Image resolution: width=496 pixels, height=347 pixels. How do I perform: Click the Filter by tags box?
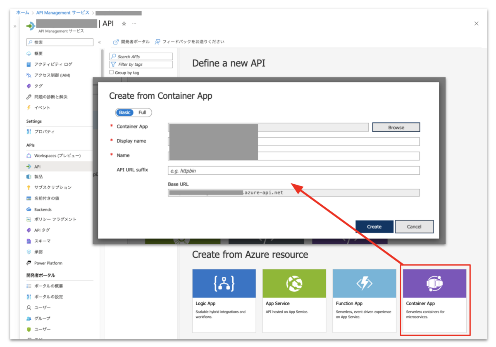(141, 64)
